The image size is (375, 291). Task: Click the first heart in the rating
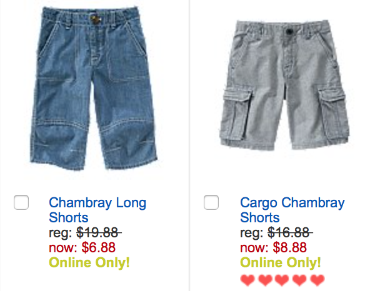coord(247,279)
